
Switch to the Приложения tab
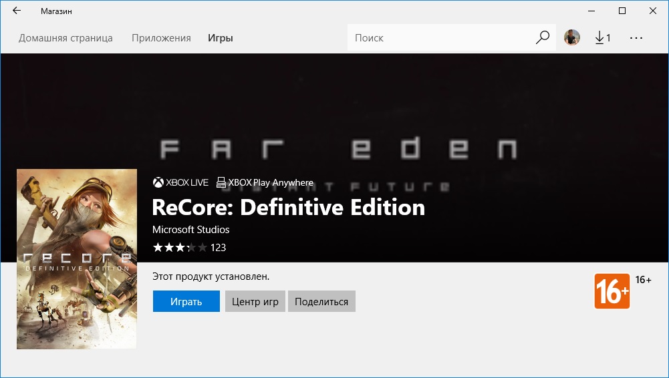pos(161,38)
